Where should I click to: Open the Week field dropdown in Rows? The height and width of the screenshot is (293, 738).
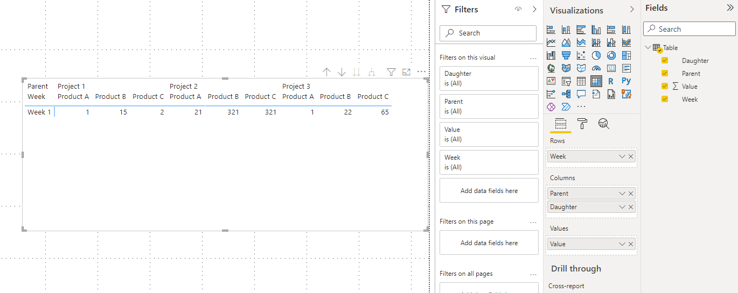click(x=622, y=156)
